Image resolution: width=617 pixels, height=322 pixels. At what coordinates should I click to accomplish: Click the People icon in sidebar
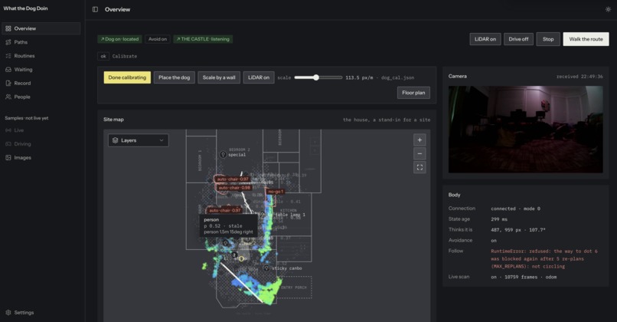(8, 97)
